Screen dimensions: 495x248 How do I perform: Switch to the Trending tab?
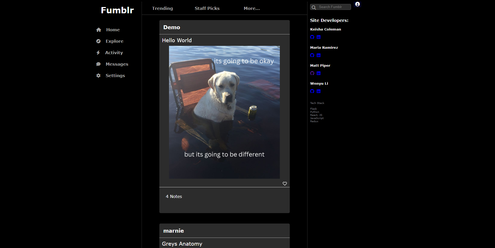coord(162,8)
